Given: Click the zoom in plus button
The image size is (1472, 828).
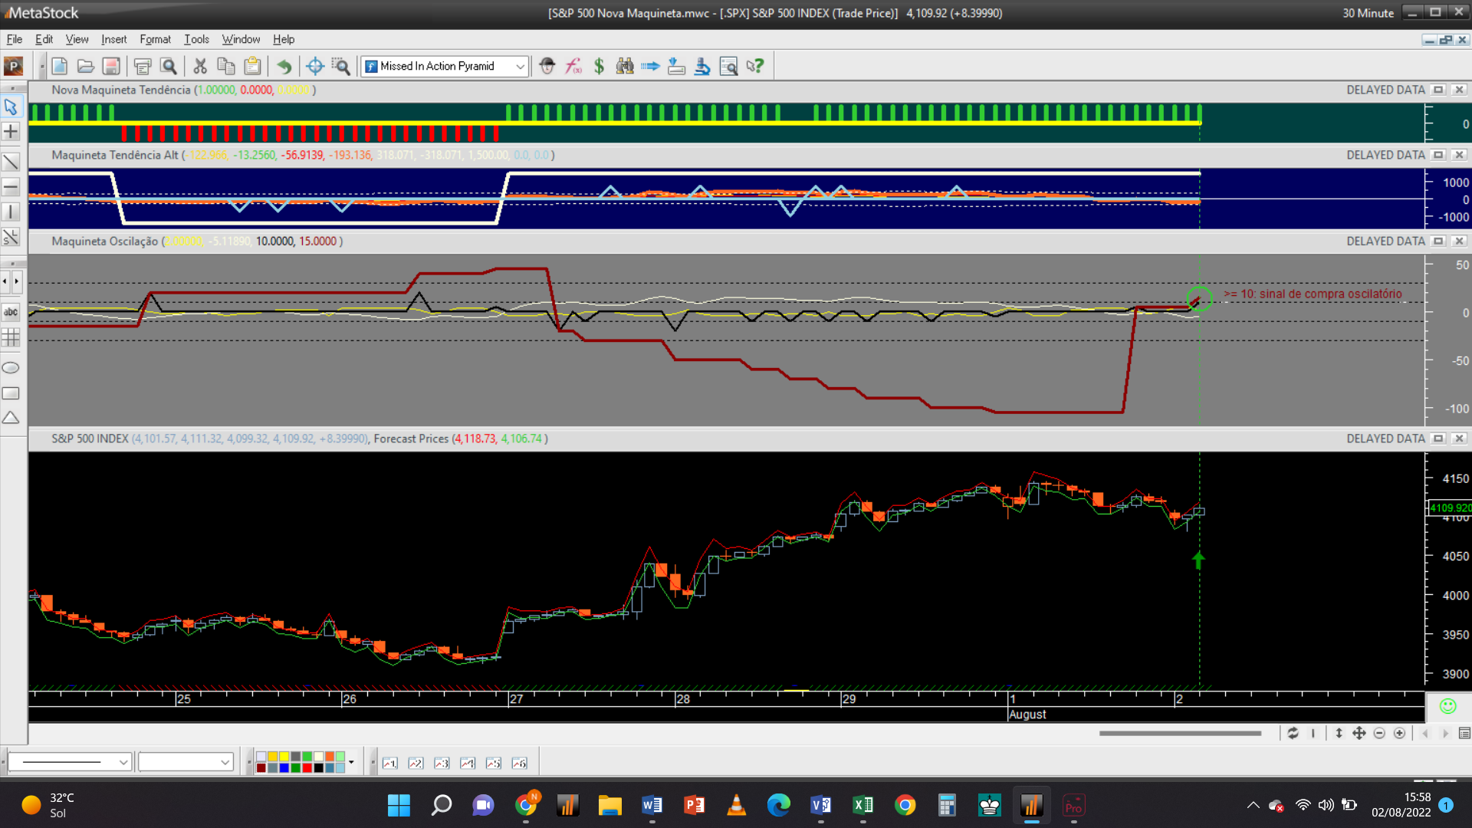Looking at the screenshot, I should 1399,734.
